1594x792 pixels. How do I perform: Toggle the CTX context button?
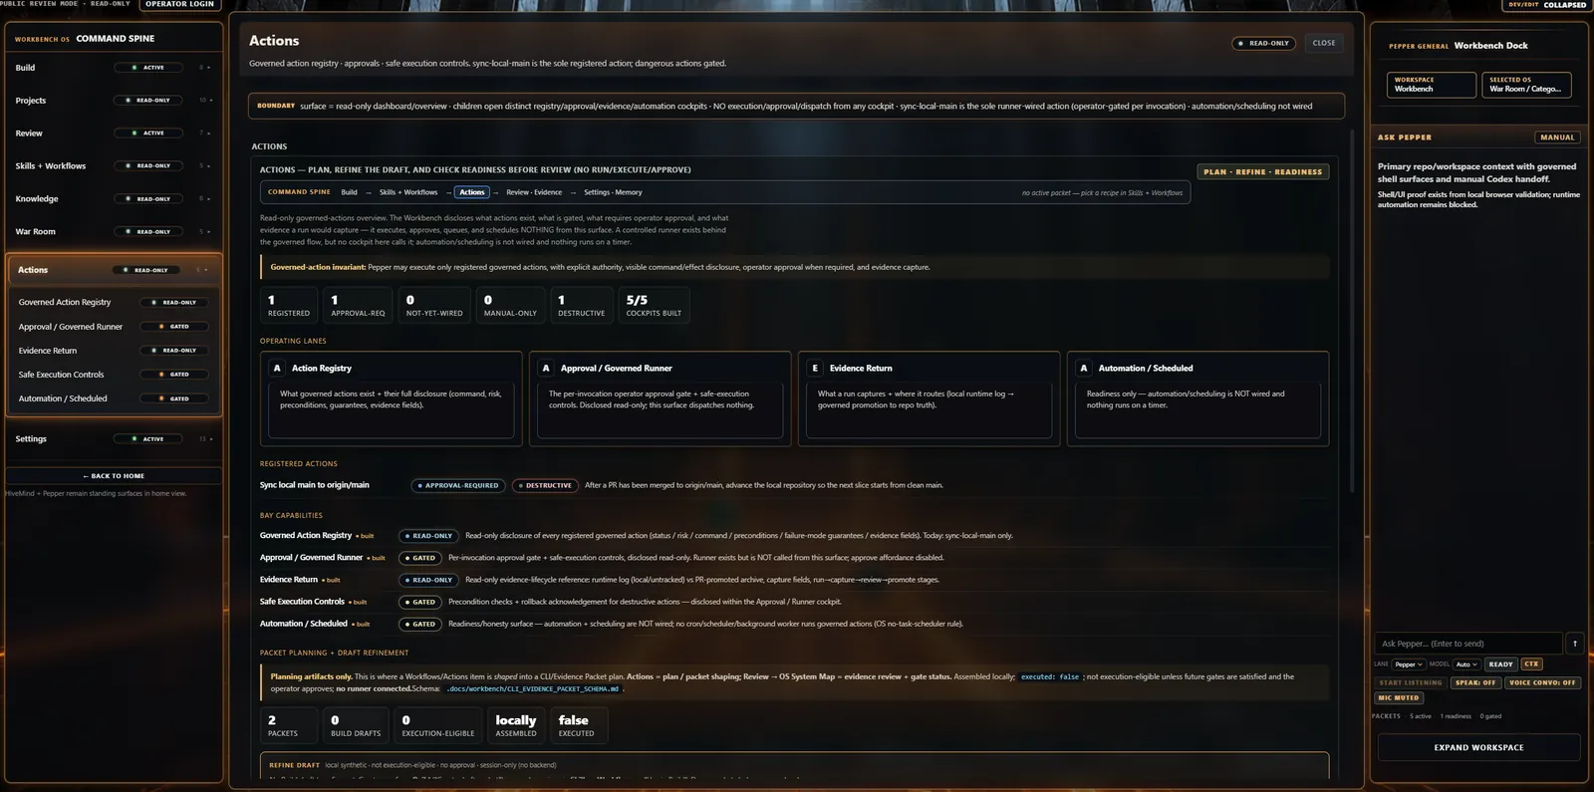1531,664
